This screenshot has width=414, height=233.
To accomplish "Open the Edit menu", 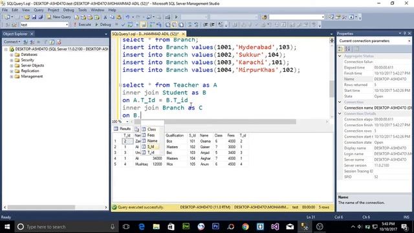I will point(15,10).
